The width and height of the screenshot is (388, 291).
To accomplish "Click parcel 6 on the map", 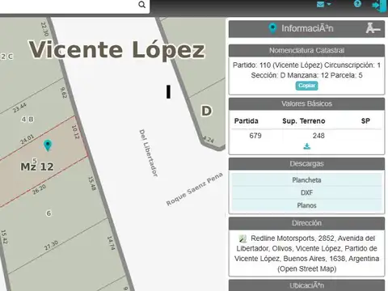I will click(x=48, y=213).
